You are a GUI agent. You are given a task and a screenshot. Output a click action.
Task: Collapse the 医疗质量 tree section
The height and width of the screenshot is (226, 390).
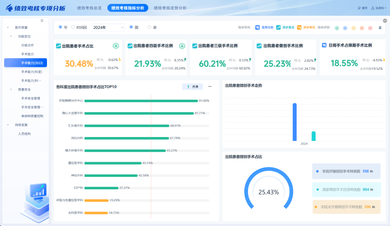tap(8, 27)
